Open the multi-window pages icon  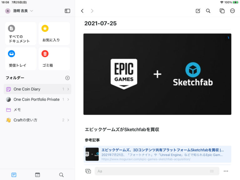[222, 11]
